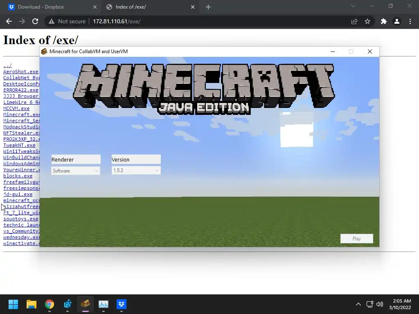Download TweakNT.exe link

(x=19, y=145)
